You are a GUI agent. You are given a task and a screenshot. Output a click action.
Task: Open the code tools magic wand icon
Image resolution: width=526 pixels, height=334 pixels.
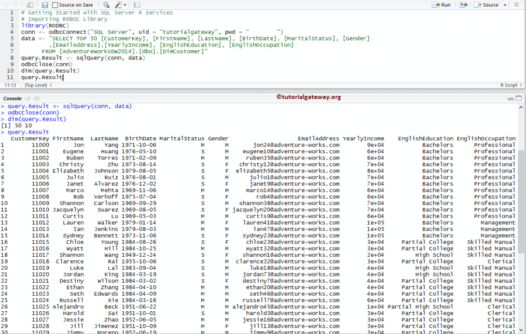coord(118,4)
